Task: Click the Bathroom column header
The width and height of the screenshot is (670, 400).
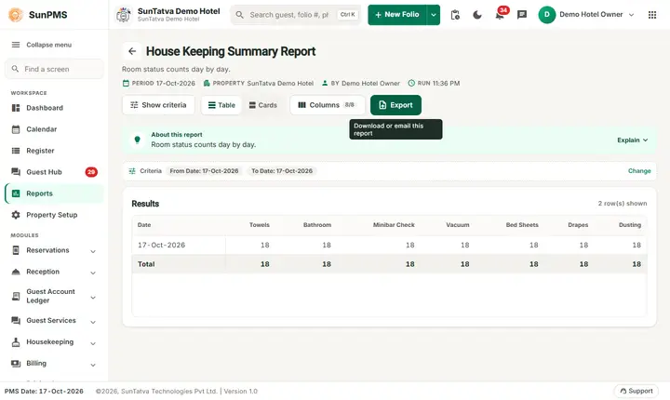Action: (x=317, y=225)
